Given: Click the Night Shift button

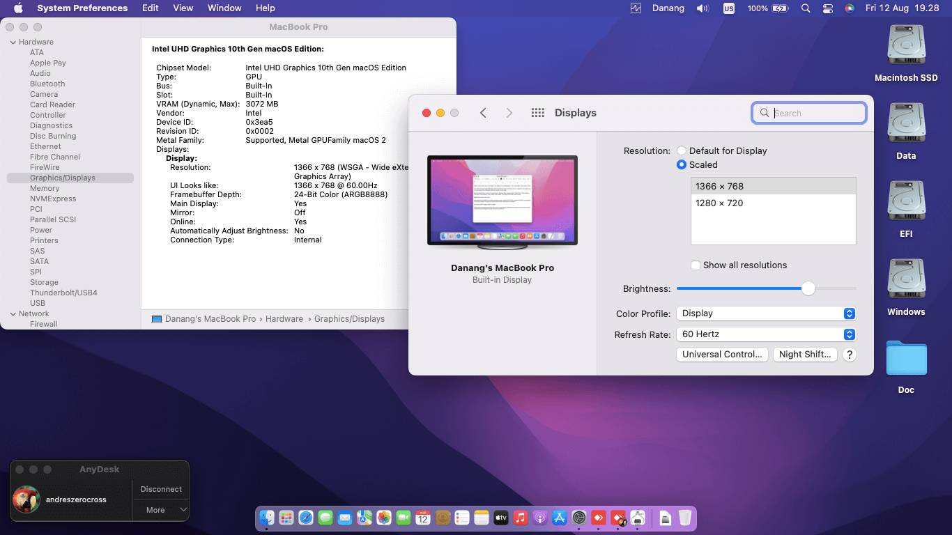Looking at the screenshot, I should [x=804, y=355].
